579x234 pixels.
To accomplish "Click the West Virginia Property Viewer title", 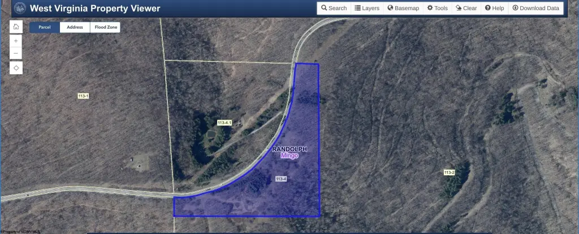I will 95,8.
